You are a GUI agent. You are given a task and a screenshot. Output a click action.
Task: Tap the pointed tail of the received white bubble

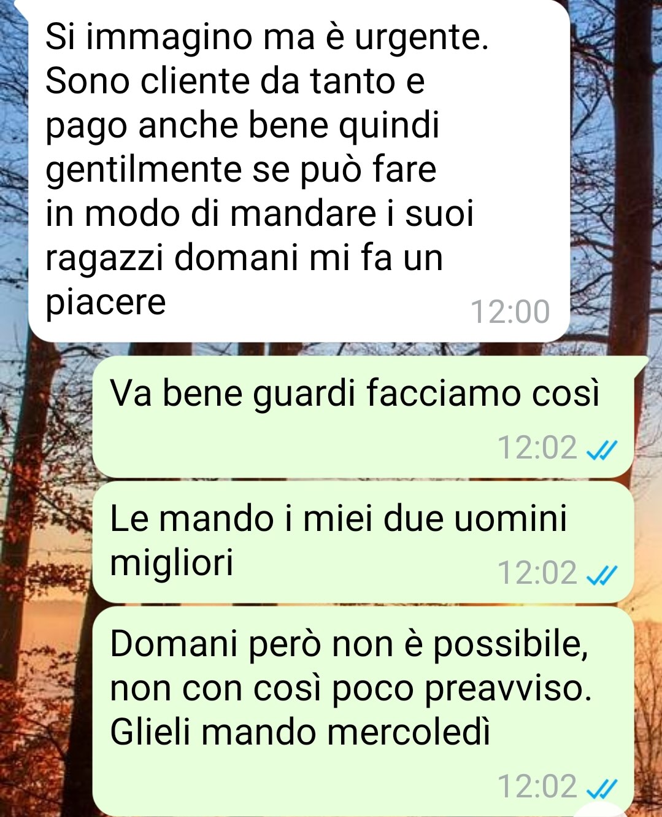[x=22, y=7]
